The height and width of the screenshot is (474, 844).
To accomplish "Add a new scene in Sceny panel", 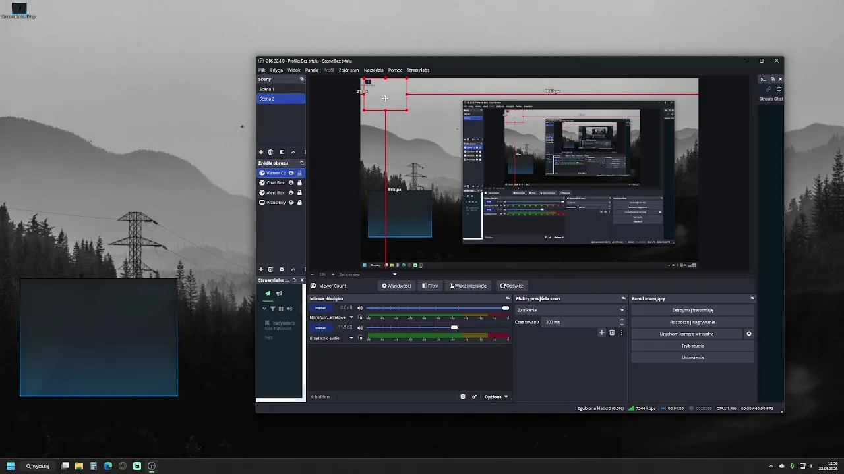I will (261, 152).
